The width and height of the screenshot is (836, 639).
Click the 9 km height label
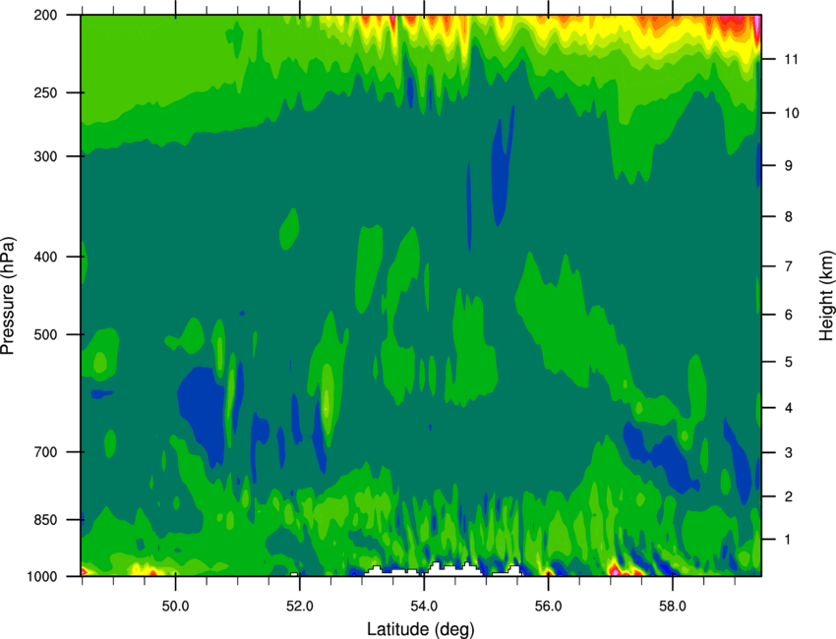pyautogui.click(x=789, y=166)
